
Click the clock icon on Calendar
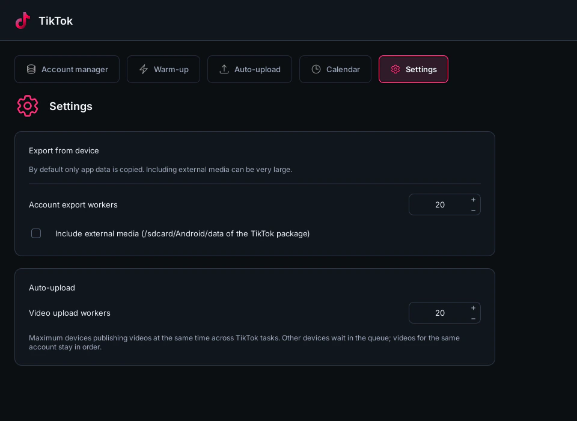316,69
